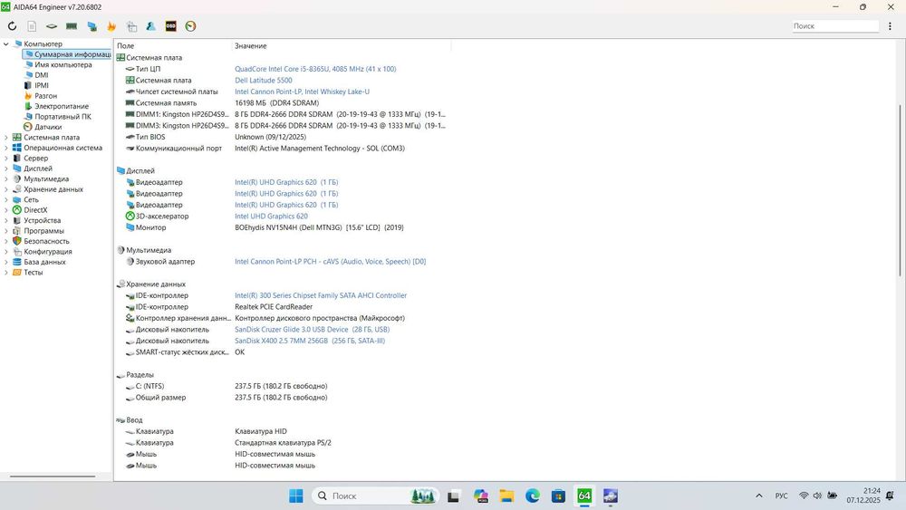Expand the Сервер tree node
This screenshot has height=510, width=906.
coord(5,159)
